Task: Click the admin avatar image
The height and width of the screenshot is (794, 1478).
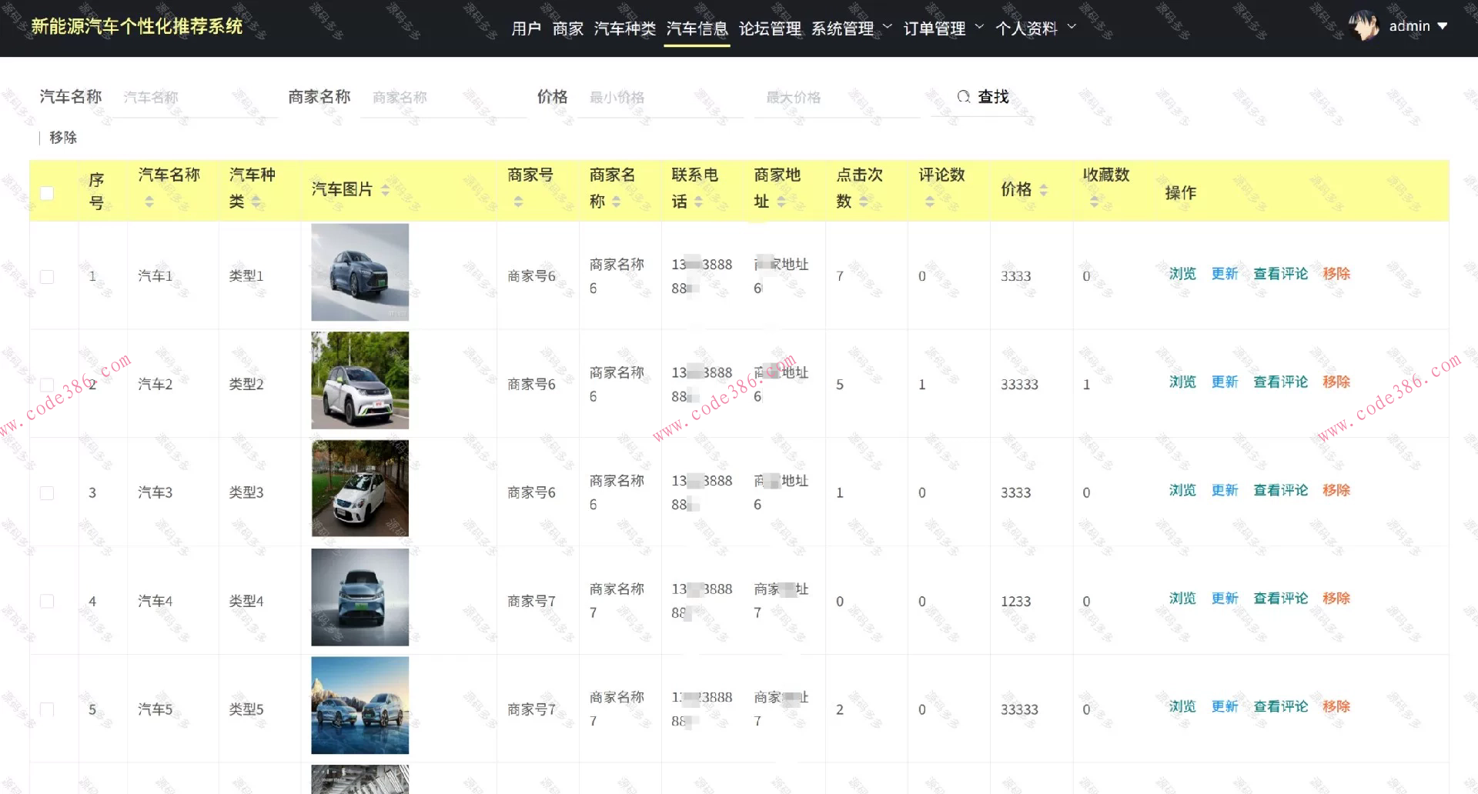Action: (1364, 25)
